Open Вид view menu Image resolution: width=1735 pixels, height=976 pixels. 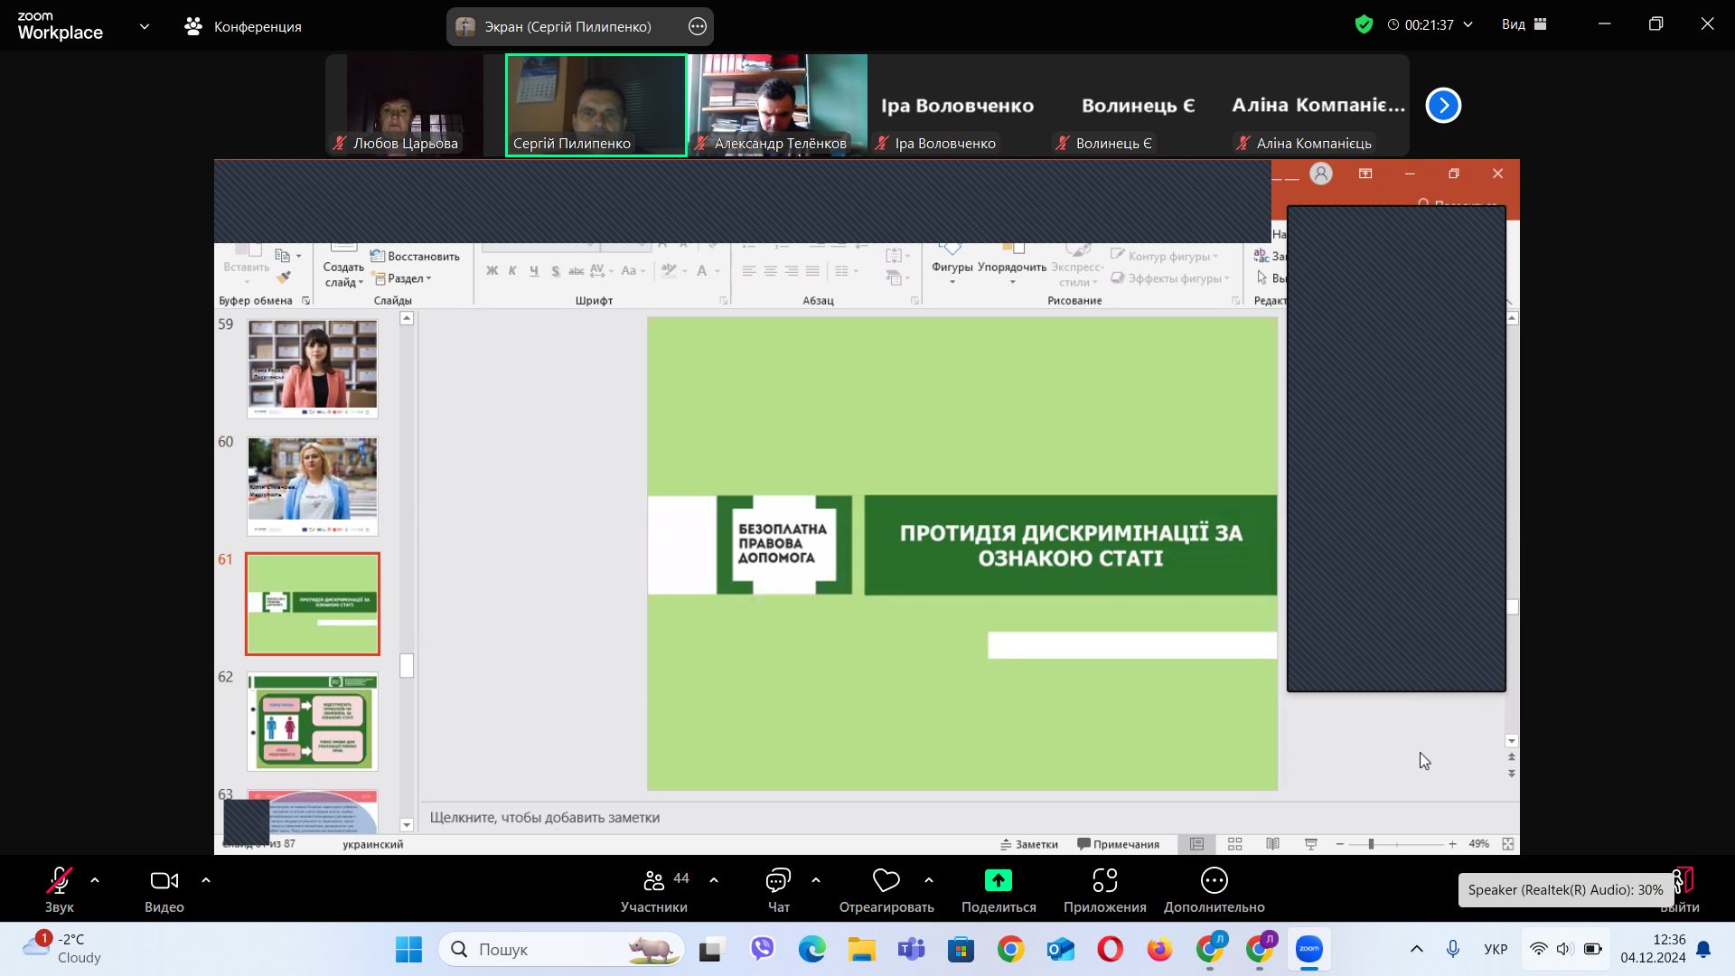click(1524, 25)
